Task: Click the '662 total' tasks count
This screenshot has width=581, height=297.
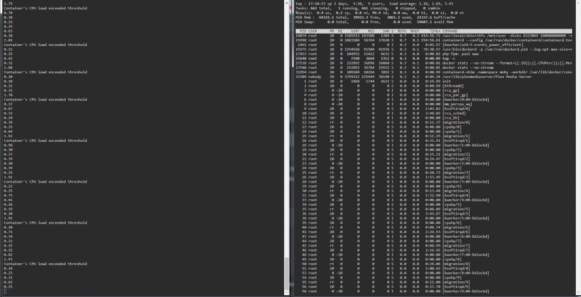Action: 321,8
